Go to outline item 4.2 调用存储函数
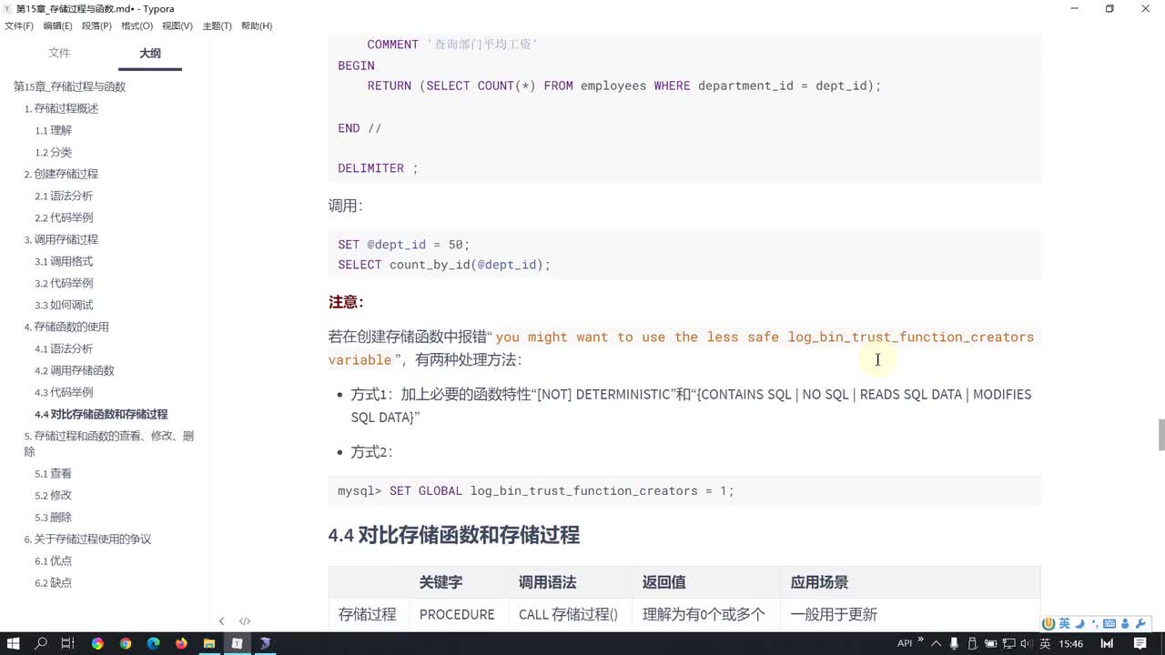 tap(75, 370)
